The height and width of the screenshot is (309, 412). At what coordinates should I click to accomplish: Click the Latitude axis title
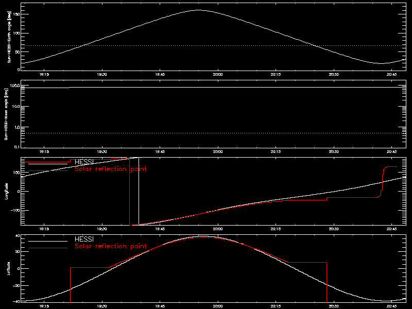tap(8, 268)
